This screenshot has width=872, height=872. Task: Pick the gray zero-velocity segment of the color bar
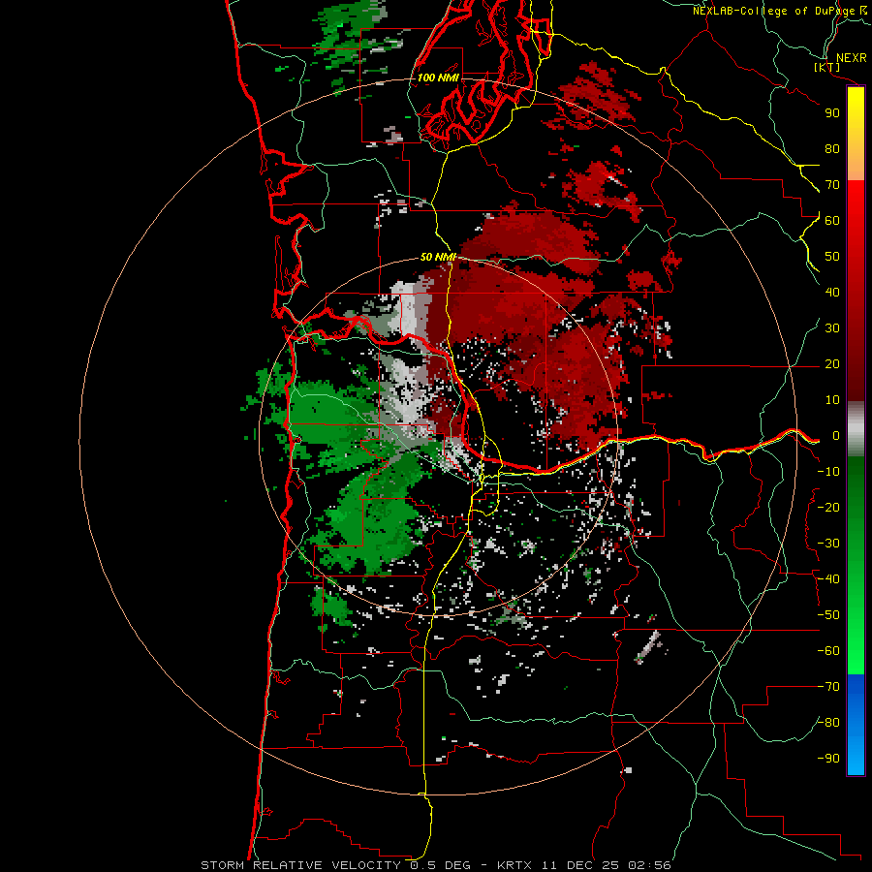point(856,429)
